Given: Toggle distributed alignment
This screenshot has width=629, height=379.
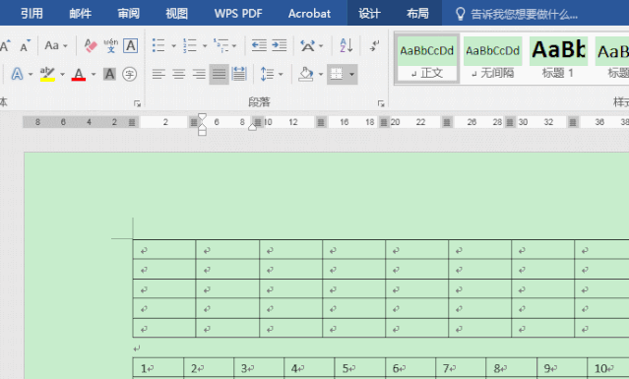Looking at the screenshot, I should (x=239, y=74).
